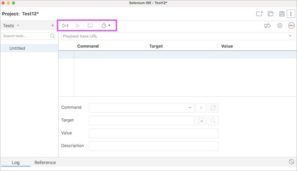The height and width of the screenshot is (171, 297).
Task: Open the three-dot more menu
Action: pos(291,14)
